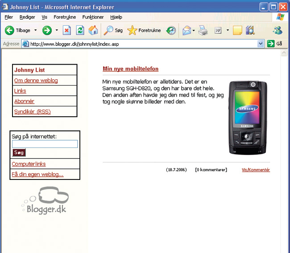290x253 pixels.
Task: Open the Filer menu
Action: (8, 17)
